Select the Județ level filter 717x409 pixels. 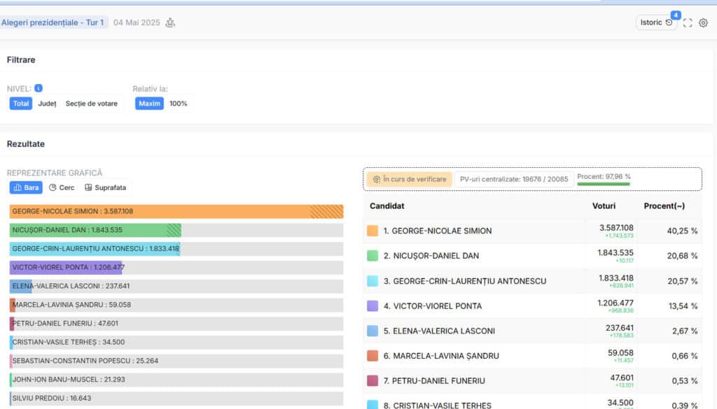[x=47, y=103]
